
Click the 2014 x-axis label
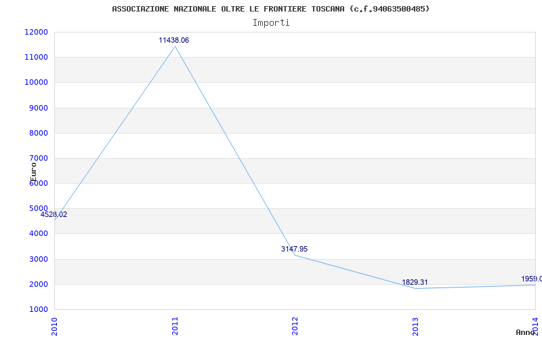[535, 326]
